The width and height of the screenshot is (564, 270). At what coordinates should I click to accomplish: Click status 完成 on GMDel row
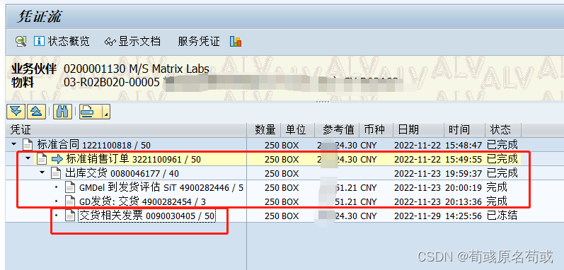point(497,187)
